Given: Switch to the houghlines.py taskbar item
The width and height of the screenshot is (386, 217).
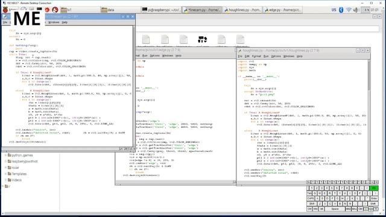Looking at the screenshot, I should 242,10.
